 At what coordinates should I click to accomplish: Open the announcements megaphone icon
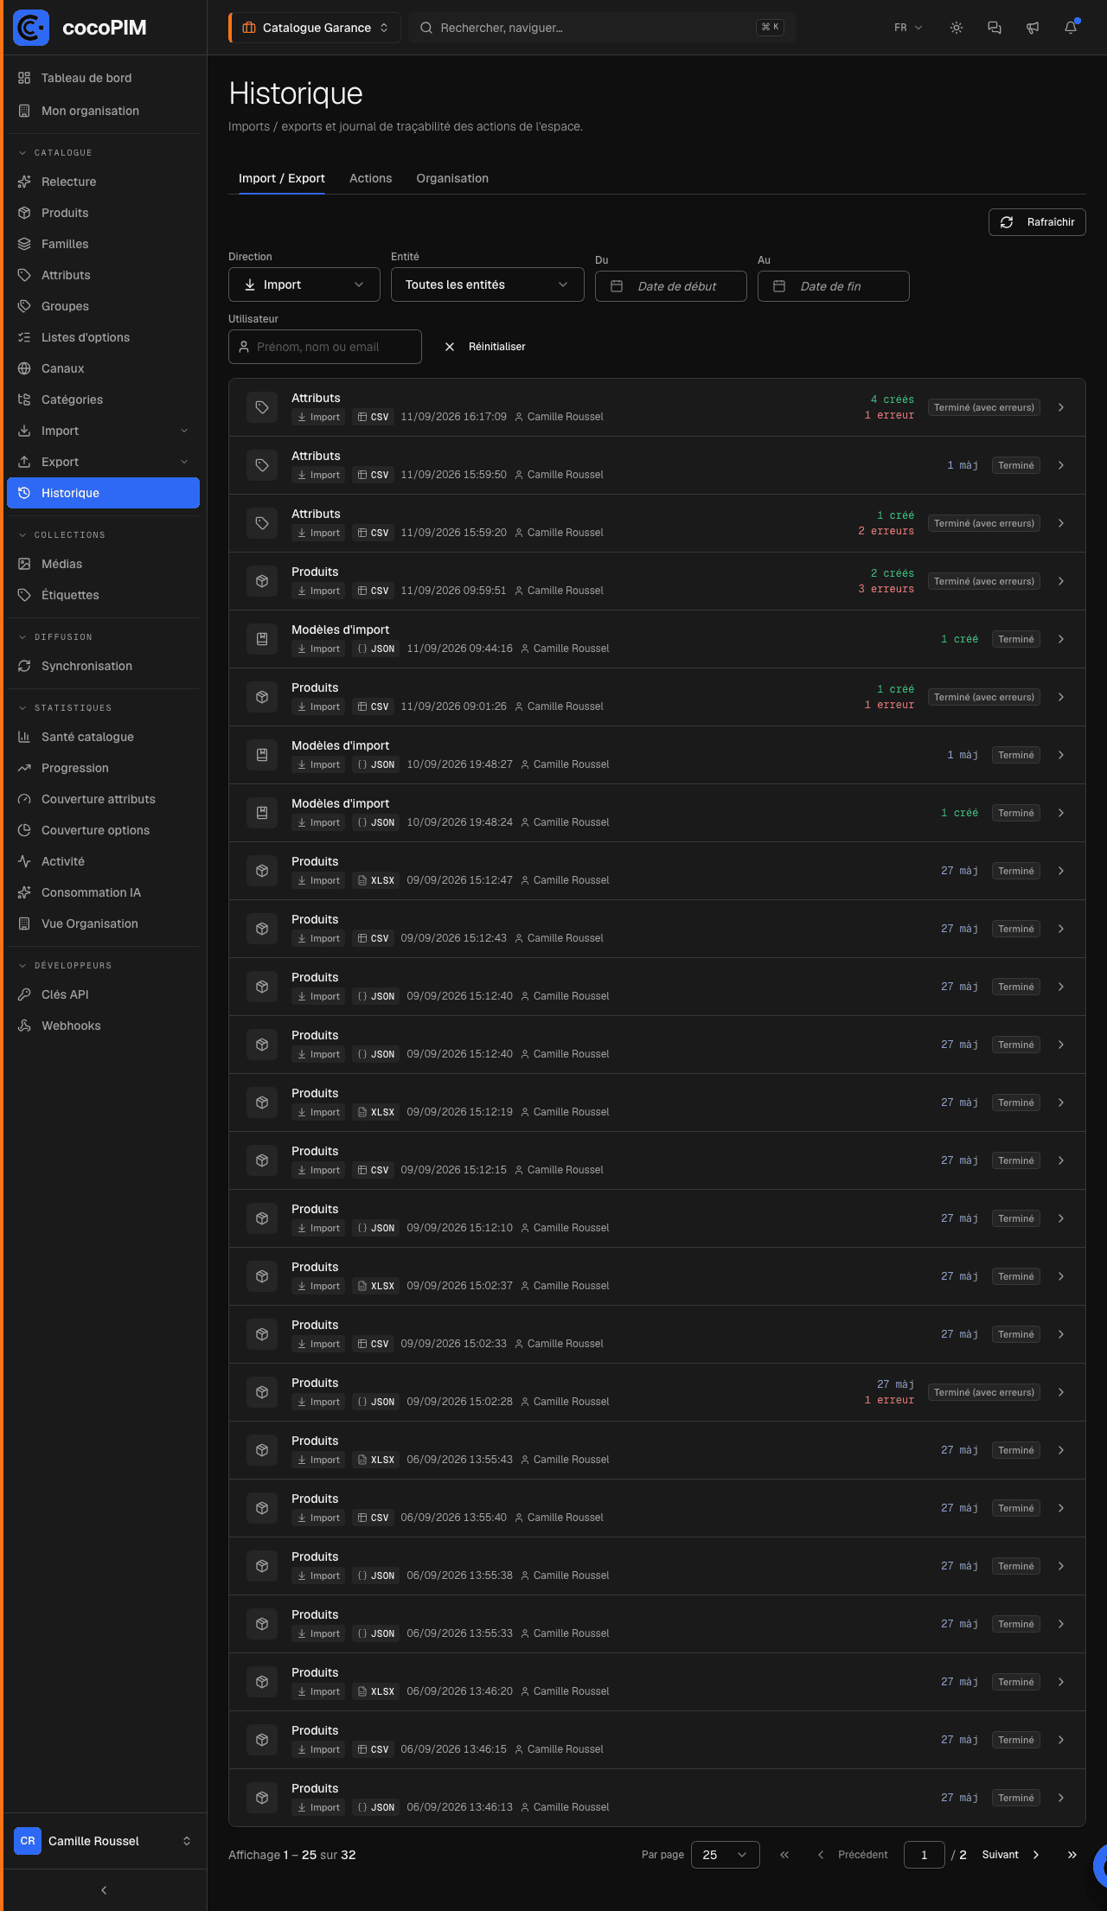[1033, 28]
